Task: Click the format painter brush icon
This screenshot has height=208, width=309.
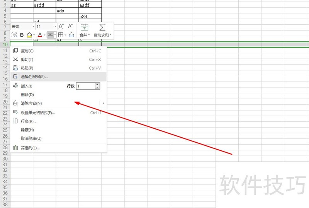Action: [71, 35]
